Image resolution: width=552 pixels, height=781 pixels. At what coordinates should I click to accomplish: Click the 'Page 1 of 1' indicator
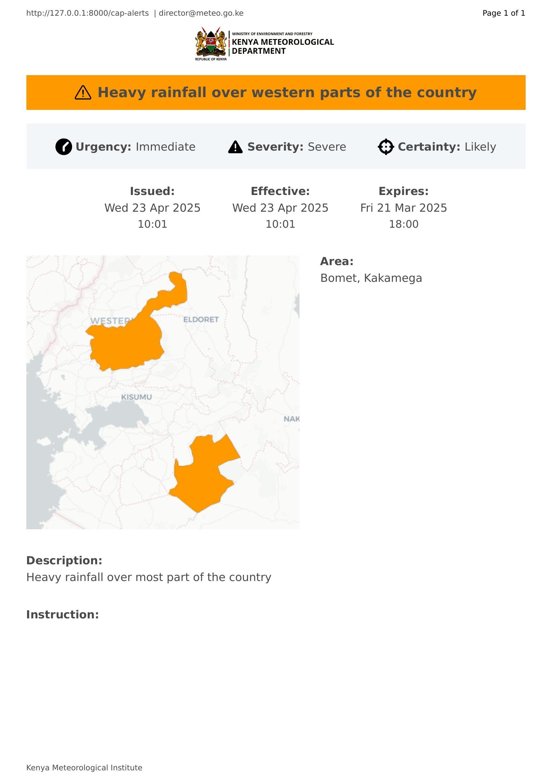503,13
